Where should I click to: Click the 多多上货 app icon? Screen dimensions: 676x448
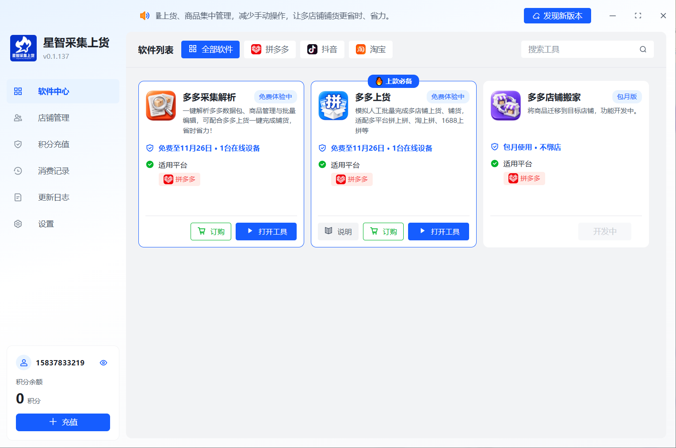(x=333, y=106)
